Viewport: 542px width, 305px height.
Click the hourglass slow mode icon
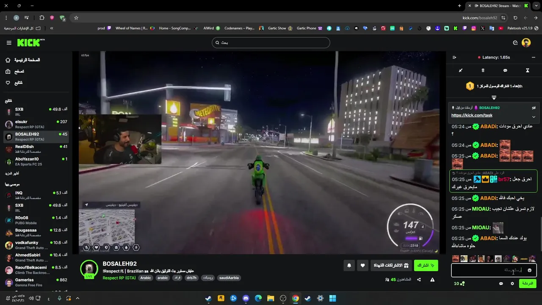click(x=528, y=70)
